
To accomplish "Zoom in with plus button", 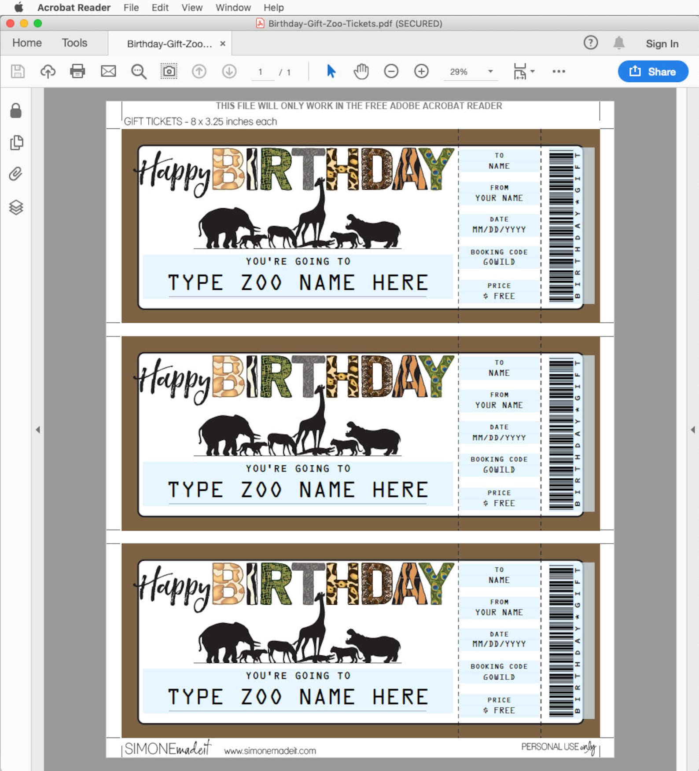I will [421, 71].
